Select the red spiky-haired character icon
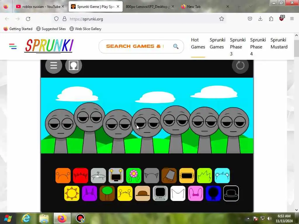 coord(81,175)
